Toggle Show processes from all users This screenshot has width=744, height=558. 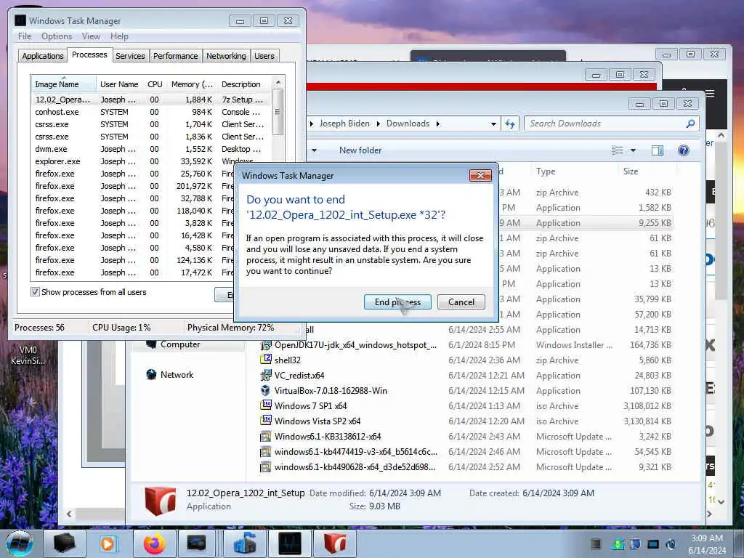35,292
